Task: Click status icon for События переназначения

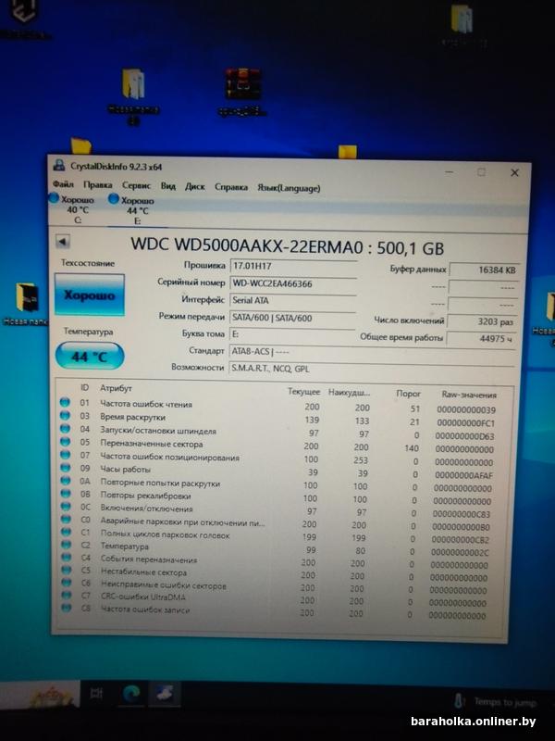Action: [66, 558]
